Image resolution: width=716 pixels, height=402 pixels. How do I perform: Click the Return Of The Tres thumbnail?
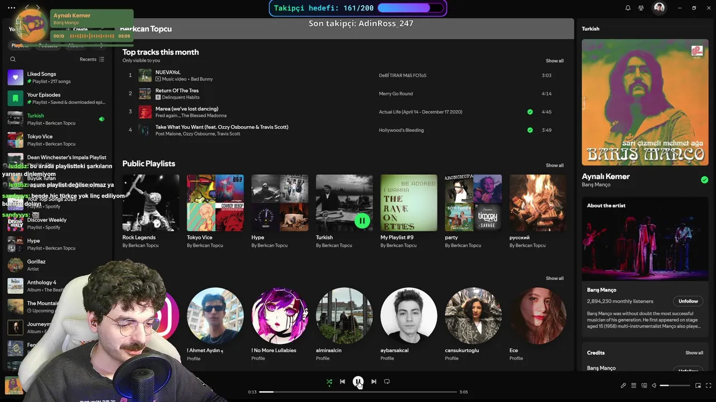[x=145, y=94]
